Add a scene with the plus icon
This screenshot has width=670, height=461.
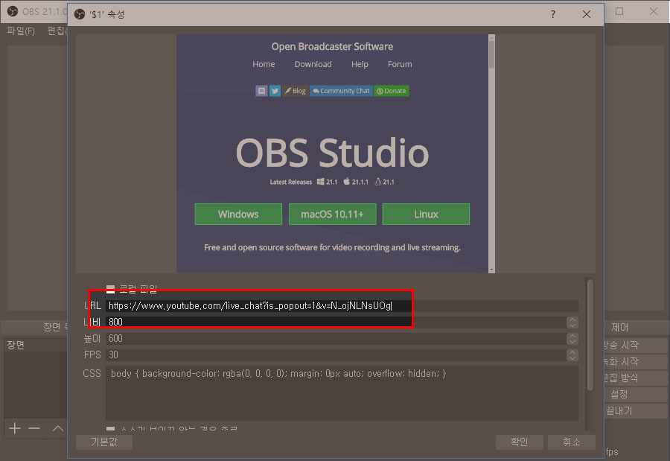(x=15, y=428)
